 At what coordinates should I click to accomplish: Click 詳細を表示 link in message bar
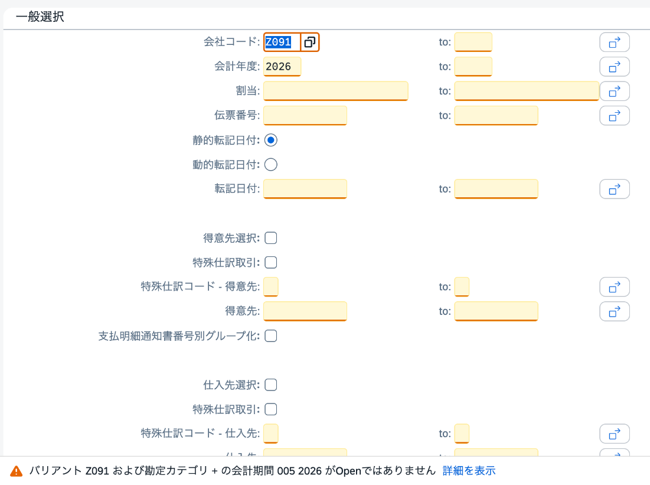point(469,471)
